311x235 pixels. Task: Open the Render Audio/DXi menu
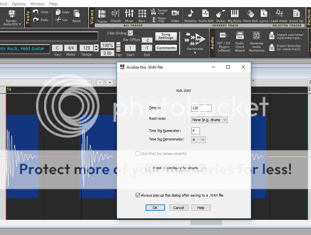(12, 18)
